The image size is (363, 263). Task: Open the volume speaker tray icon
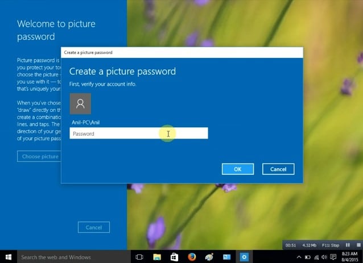pyautogui.click(x=324, y=257)
